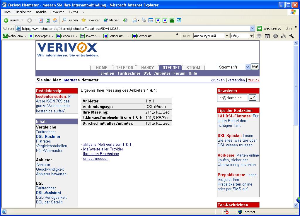Open the Общий topic dropdown in PROMT toolbar

(251, 36)
